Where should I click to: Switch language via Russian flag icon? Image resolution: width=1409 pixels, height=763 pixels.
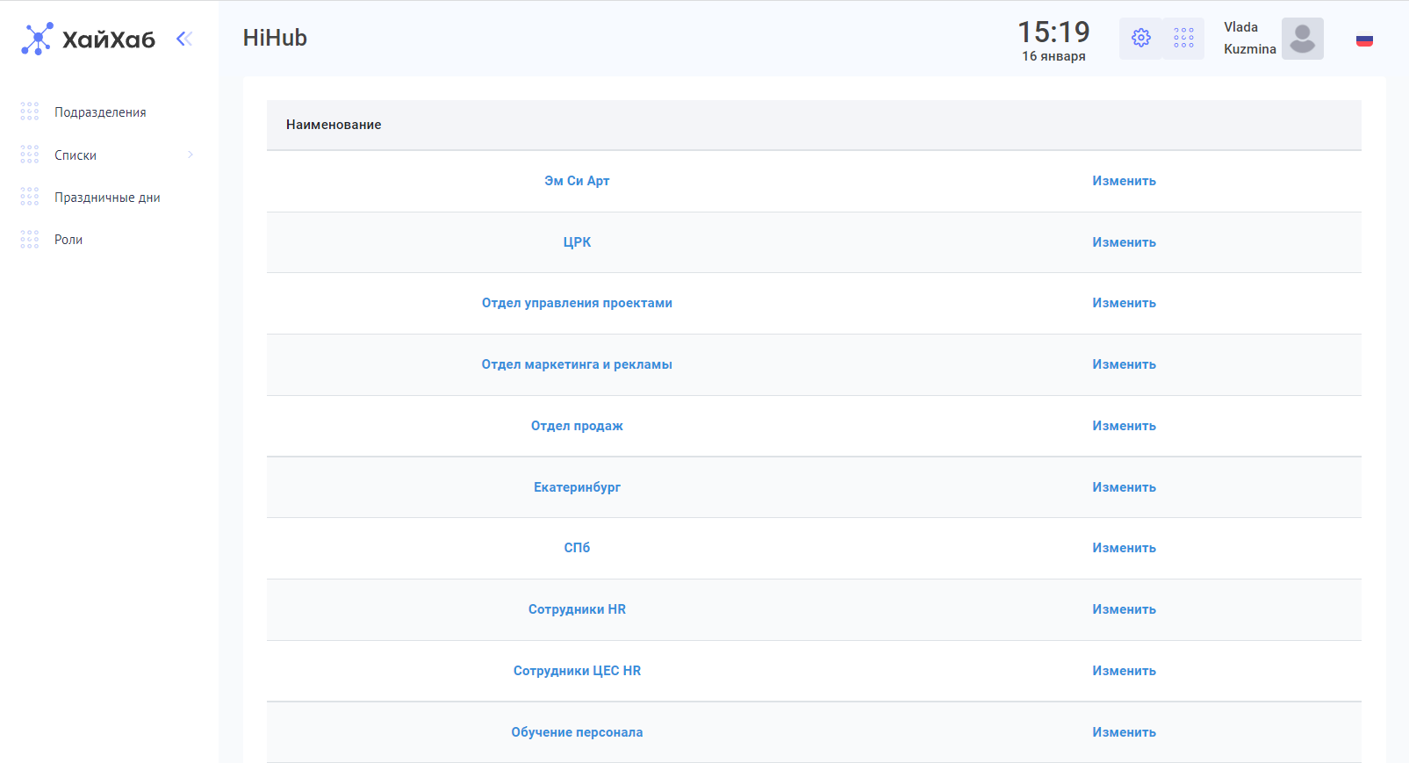point(1364,40)
